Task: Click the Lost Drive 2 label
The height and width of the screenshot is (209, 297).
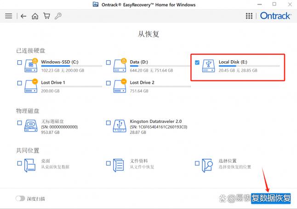Action: coord(142,82)
